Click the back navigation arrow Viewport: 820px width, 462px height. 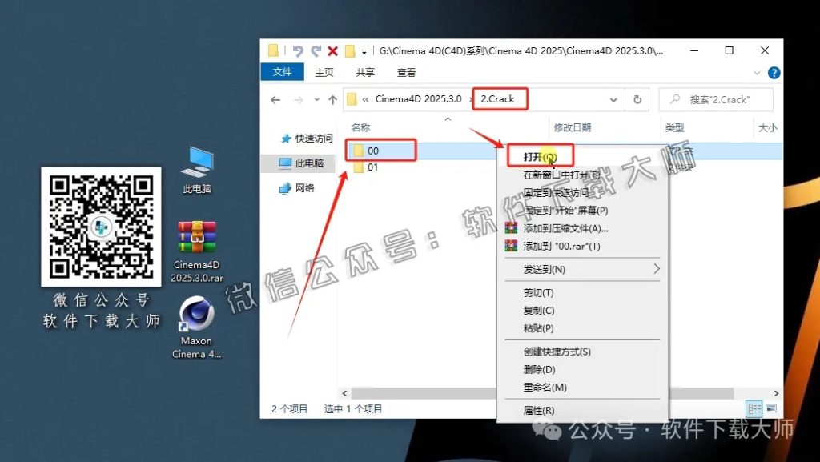tap(274, 99)
